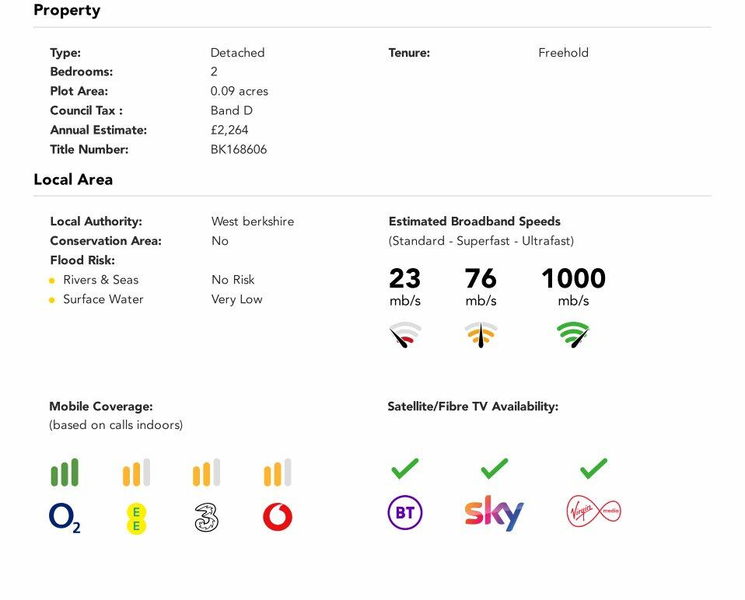745x600 pixels.
Task: Click the yellow bullet beside Rivers & Seas
Action: click(x=52, y=281)
